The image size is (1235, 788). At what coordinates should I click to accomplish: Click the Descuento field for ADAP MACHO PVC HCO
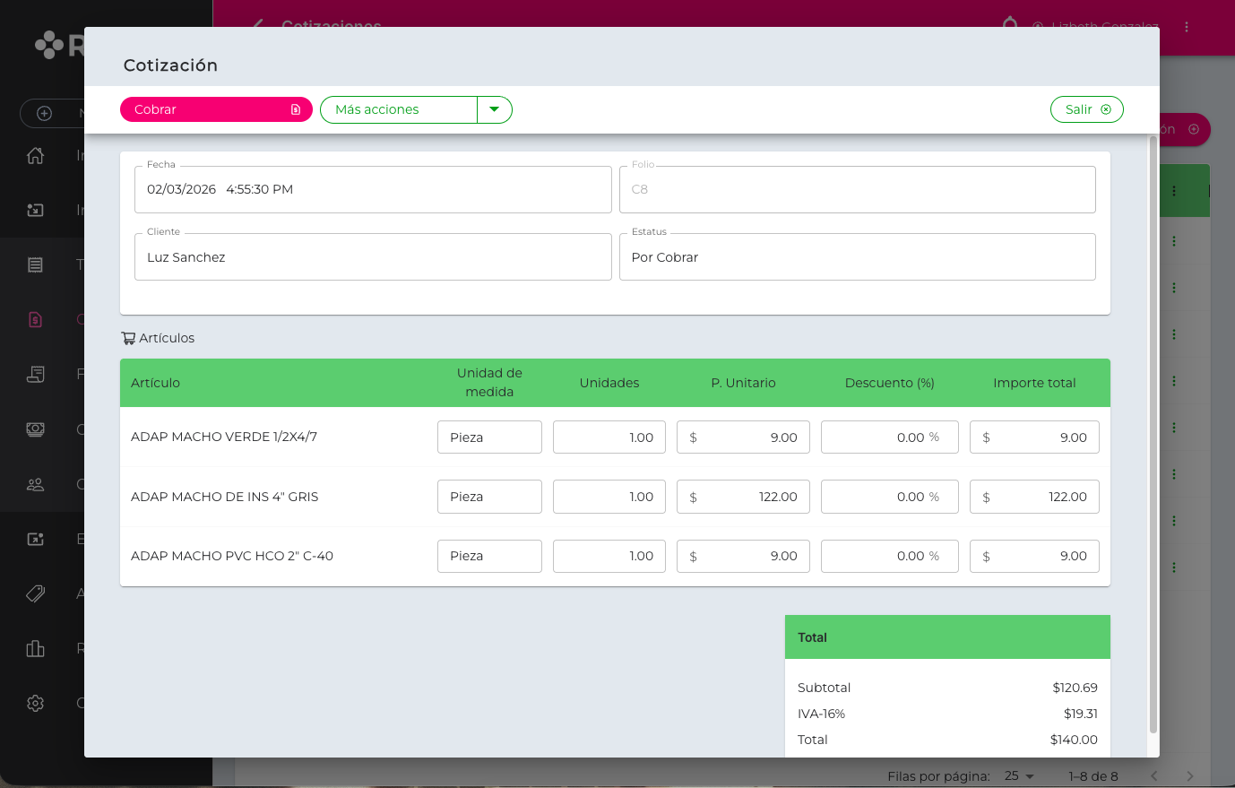[x=889, y=556]
